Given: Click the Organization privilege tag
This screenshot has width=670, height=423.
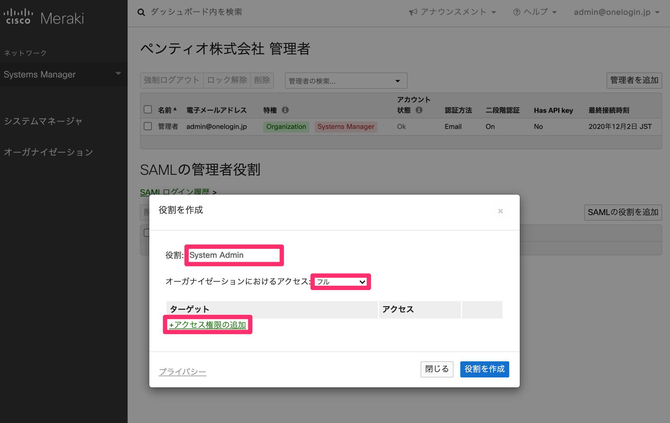Looking at the screenshot, I should click(x=286, y=126).
